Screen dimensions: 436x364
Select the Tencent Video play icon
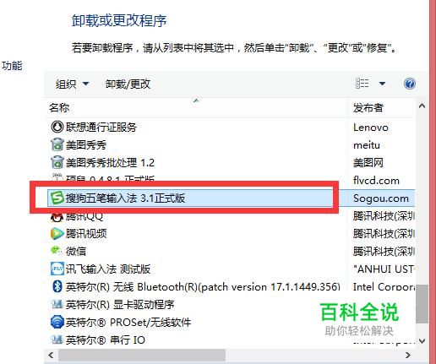[57, 234]
